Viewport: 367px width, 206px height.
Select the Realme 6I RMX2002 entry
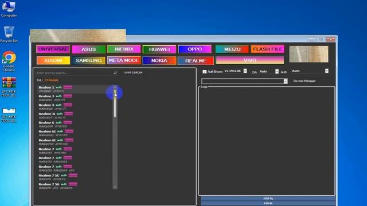tap(75, 133)
